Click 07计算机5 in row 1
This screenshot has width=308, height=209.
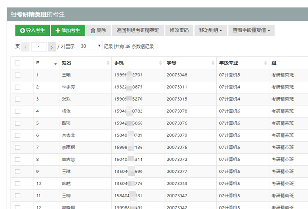[x=230, y=75]
